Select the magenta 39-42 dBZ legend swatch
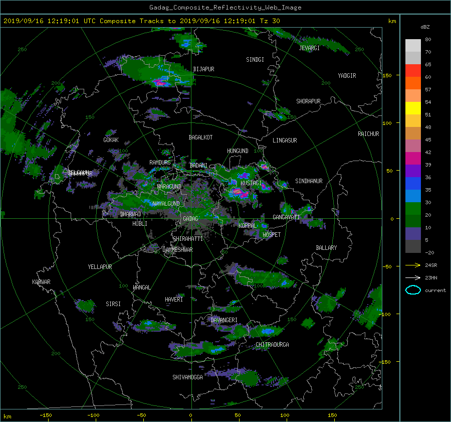 [413, 159]
